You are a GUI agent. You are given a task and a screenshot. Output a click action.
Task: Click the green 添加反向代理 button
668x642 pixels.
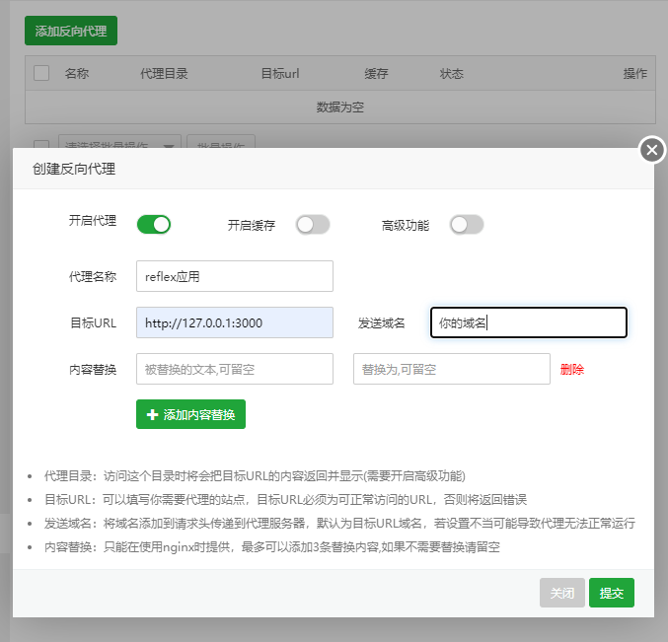(x=71, y=31)
